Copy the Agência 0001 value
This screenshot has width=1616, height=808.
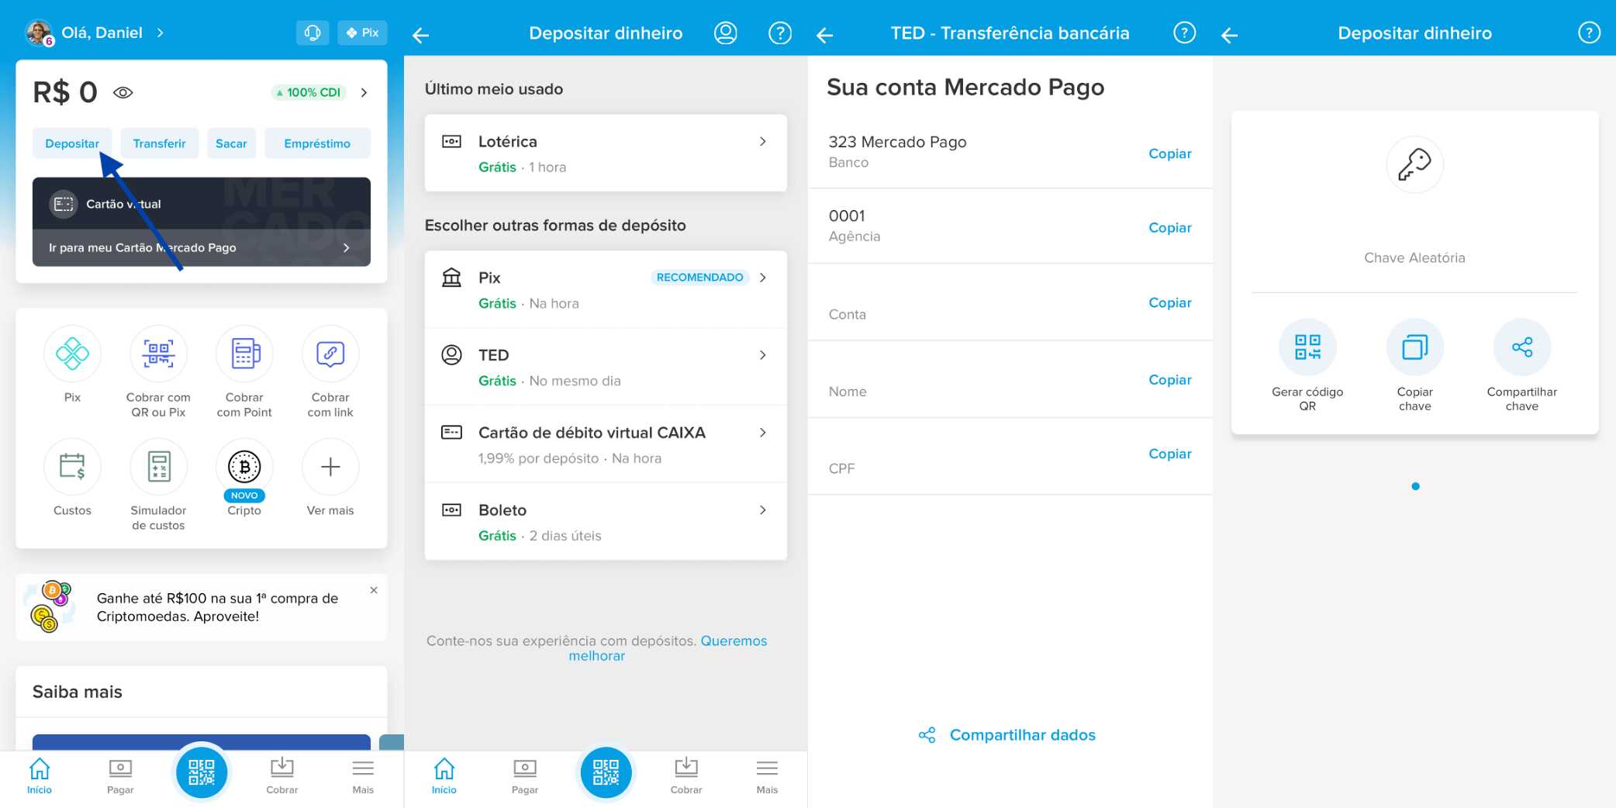pos(1170,227)
